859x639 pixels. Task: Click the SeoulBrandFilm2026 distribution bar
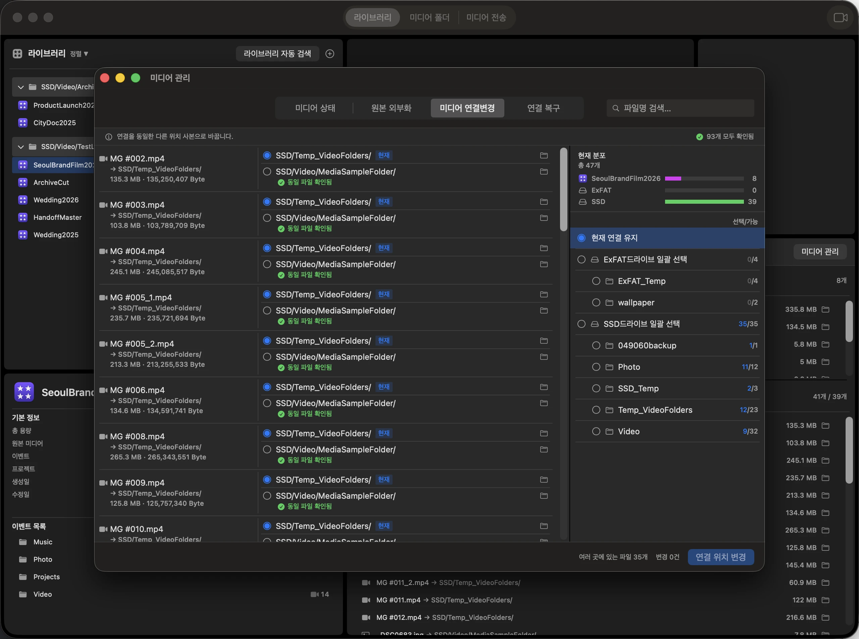click(x=704, y=179)
